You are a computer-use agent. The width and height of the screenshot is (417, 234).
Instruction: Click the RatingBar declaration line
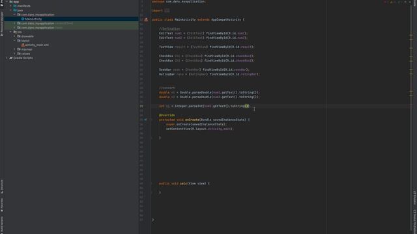(x=209, y=74)
